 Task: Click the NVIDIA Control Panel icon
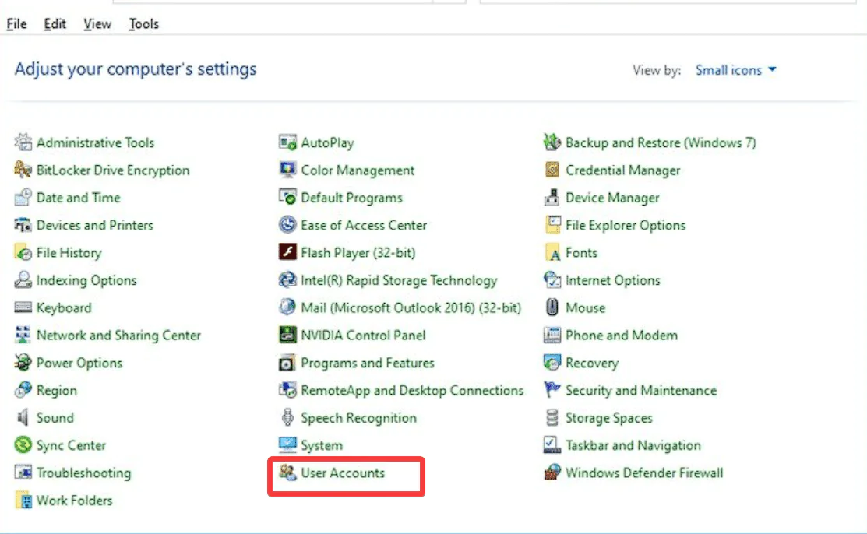tap(287, 336)
